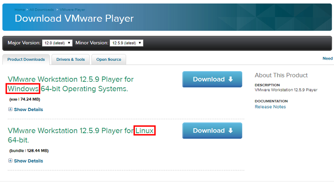Click the down-arrow icon on the Windows Download button
The height and width of the screenshot is (182, 334).
(231, 79)
